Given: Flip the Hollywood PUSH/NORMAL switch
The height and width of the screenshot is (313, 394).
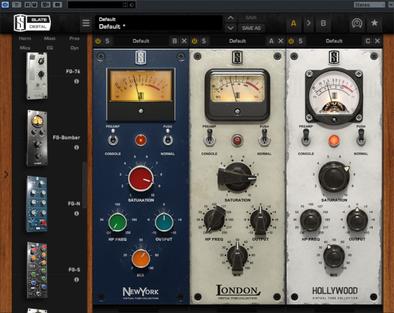Looking at the screenshot, I should [361, 138].
